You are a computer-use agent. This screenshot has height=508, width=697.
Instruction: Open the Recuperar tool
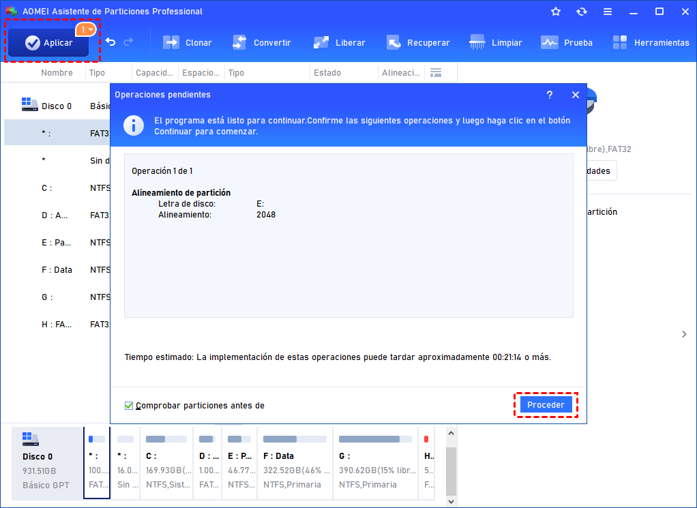click(418, 42)
